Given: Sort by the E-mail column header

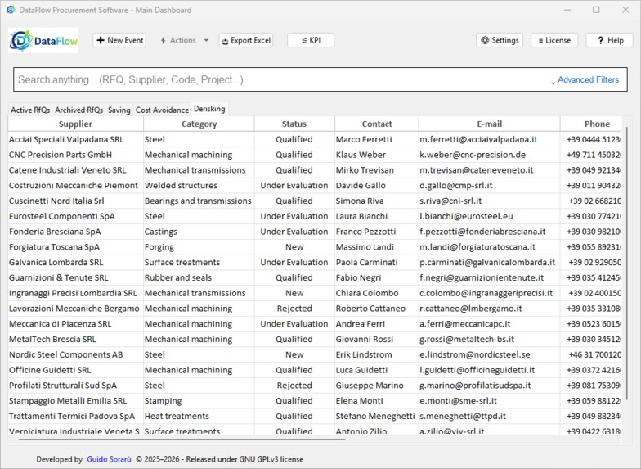Looking at the screenshot, I should [x=489, y=124].
